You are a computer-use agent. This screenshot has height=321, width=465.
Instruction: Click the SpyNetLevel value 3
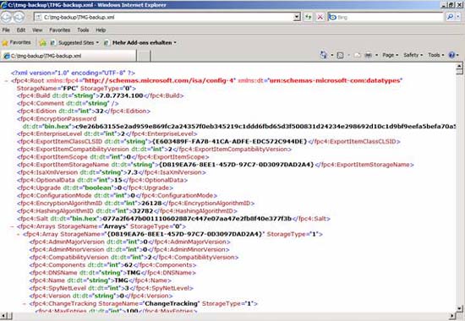point(128,288)
